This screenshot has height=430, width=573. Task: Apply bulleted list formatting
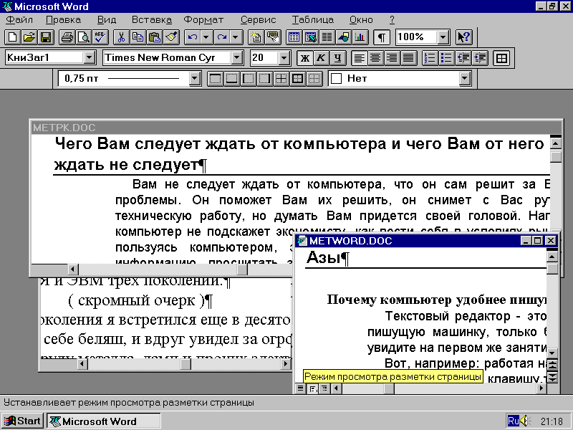pos(446,58)
